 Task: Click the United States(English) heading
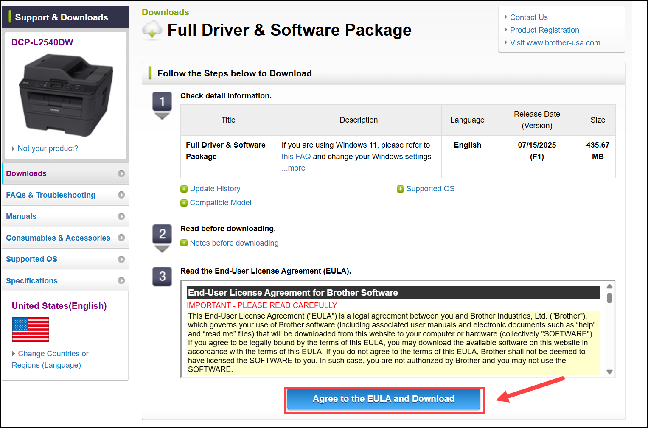pos(59,306)
